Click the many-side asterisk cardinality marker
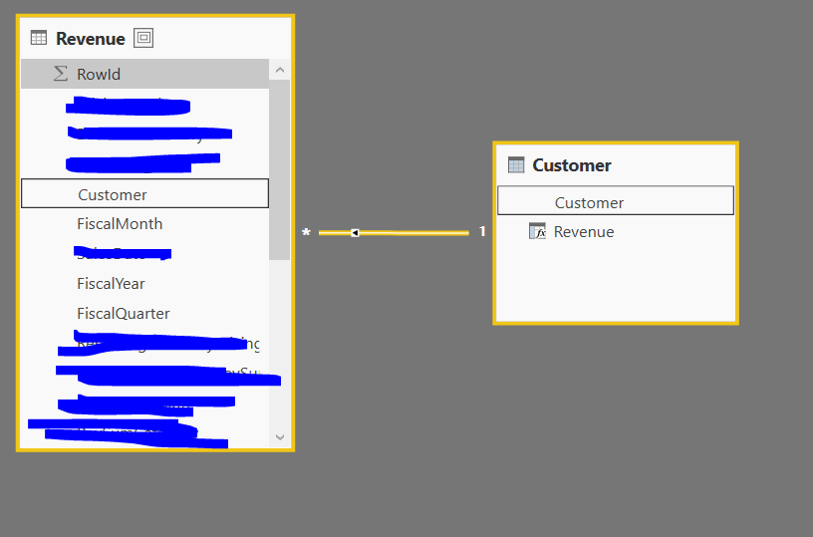Screen dimensions: 813x537 click(x=306, y=233)
